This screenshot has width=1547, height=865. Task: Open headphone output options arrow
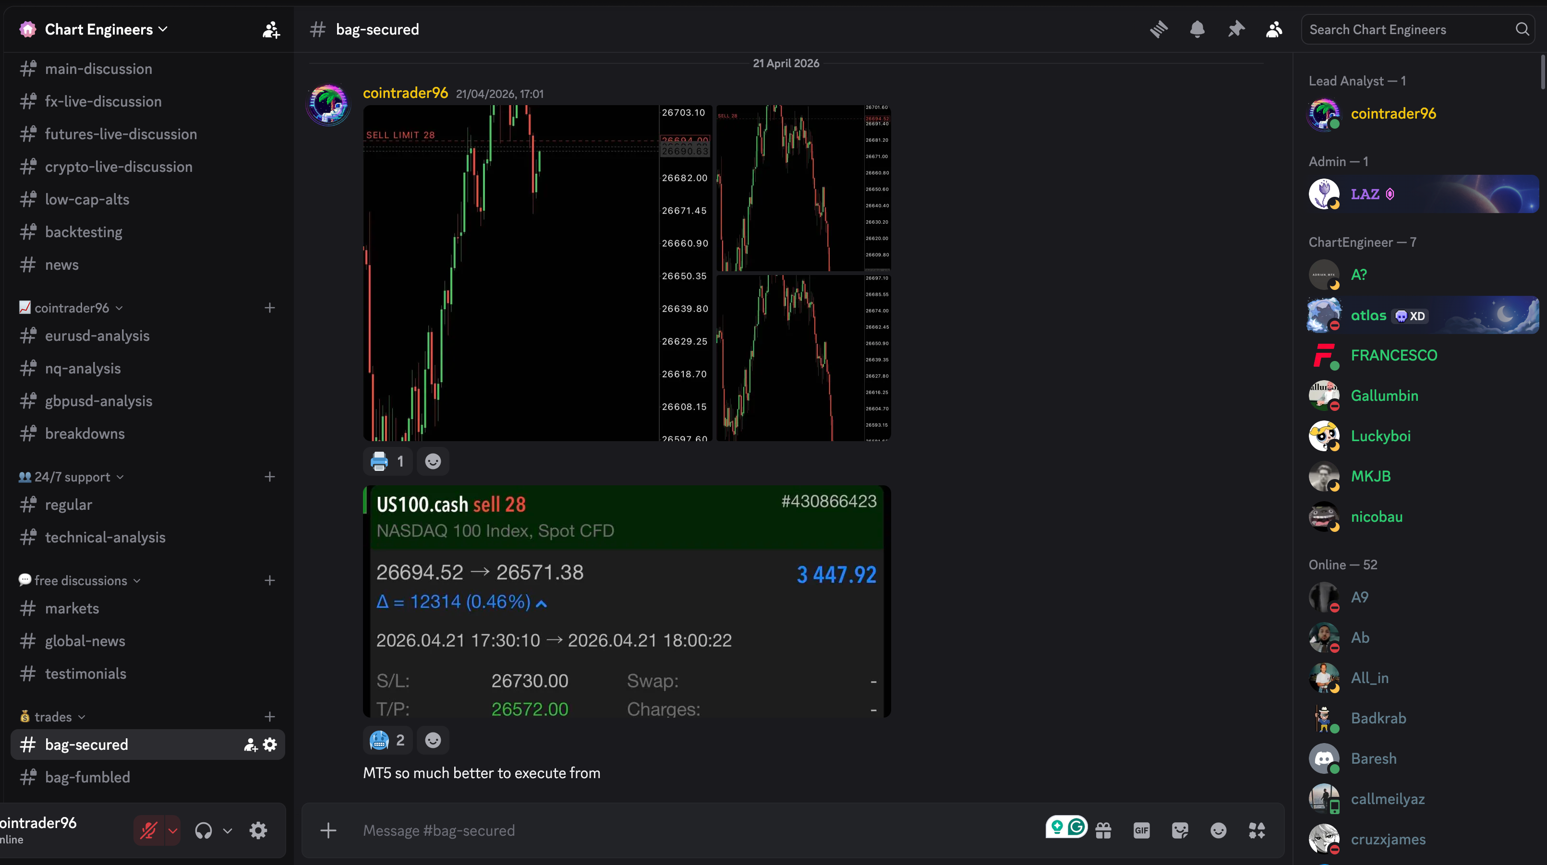click(227, 831)
